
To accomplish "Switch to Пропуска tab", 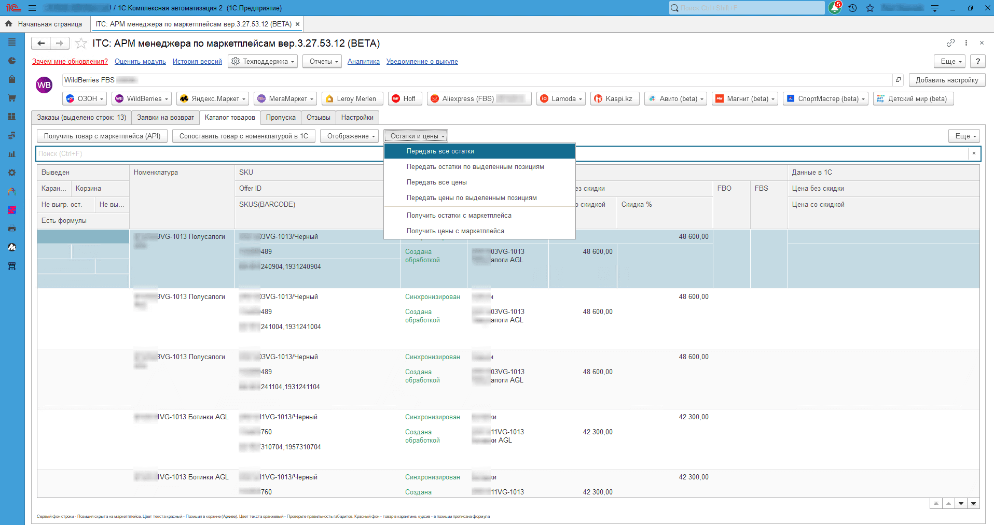I will coord(281,118).
